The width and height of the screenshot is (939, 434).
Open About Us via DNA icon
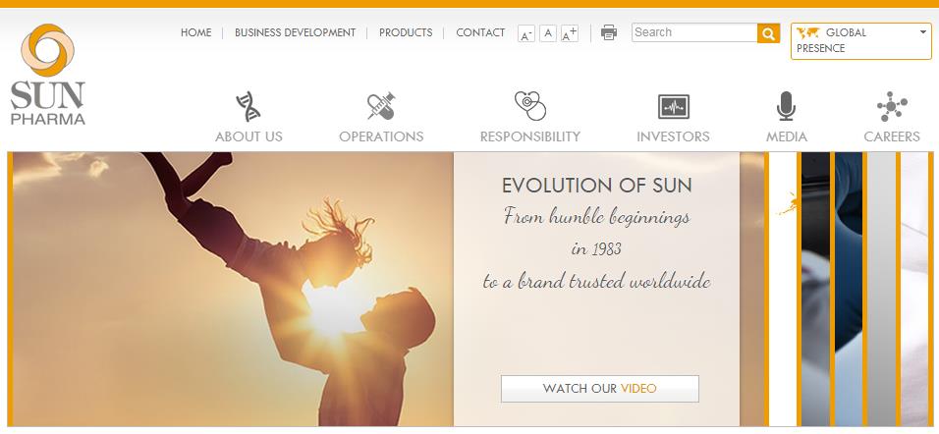248,107
